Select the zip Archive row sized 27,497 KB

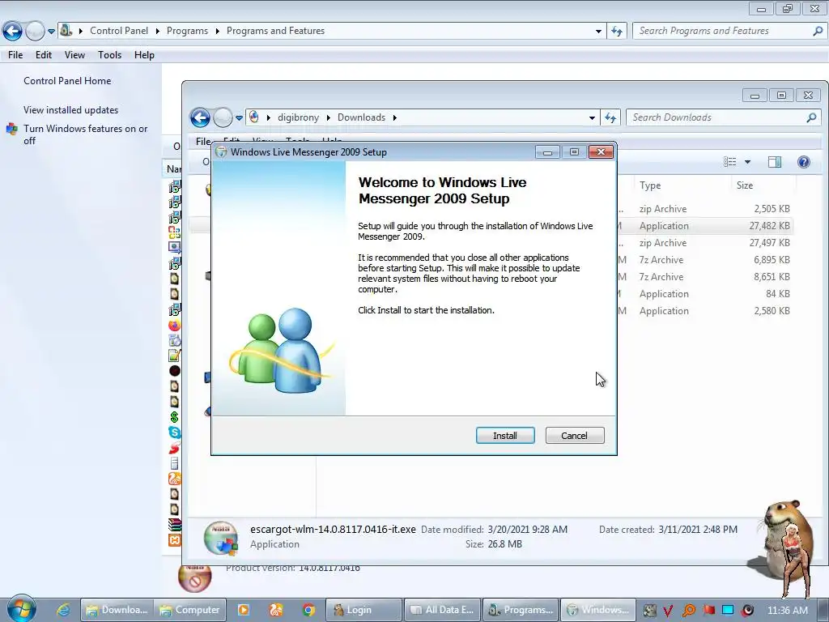(706, 243)
